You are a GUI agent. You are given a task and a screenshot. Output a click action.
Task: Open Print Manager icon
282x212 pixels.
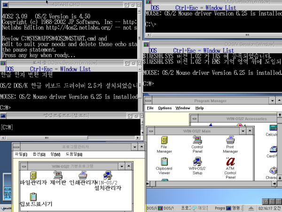click(230, 141)
